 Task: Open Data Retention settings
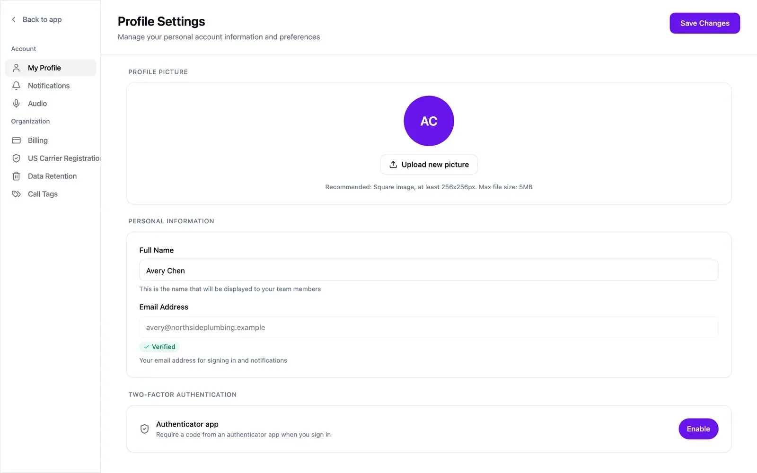51,176
